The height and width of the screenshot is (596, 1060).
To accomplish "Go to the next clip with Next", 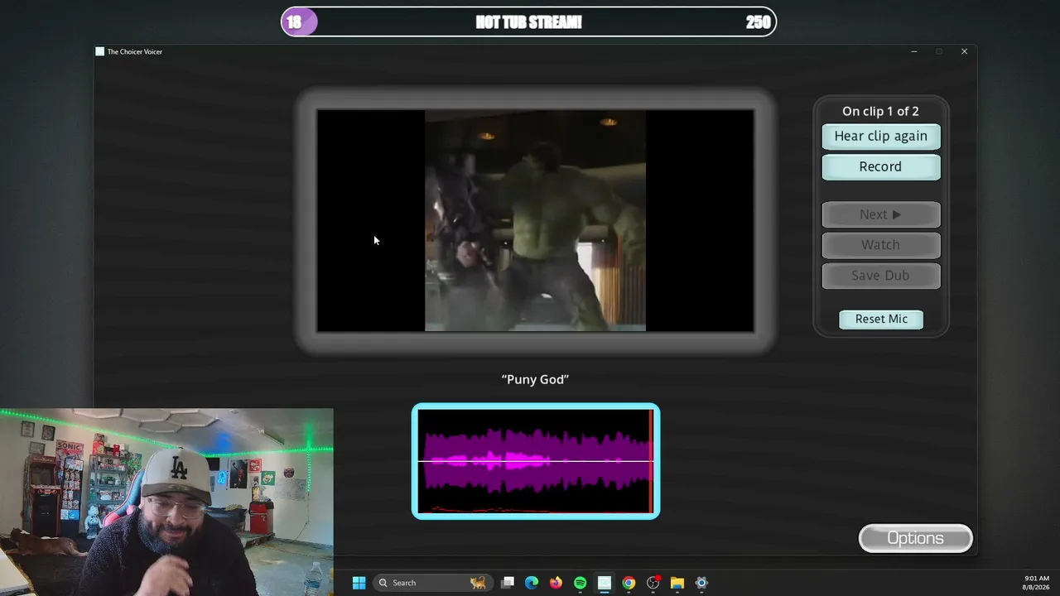I will [880, 214].
